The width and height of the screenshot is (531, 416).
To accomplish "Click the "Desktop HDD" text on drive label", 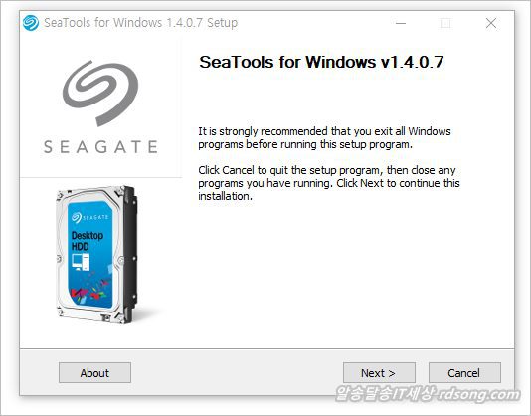I will [88, 241].
